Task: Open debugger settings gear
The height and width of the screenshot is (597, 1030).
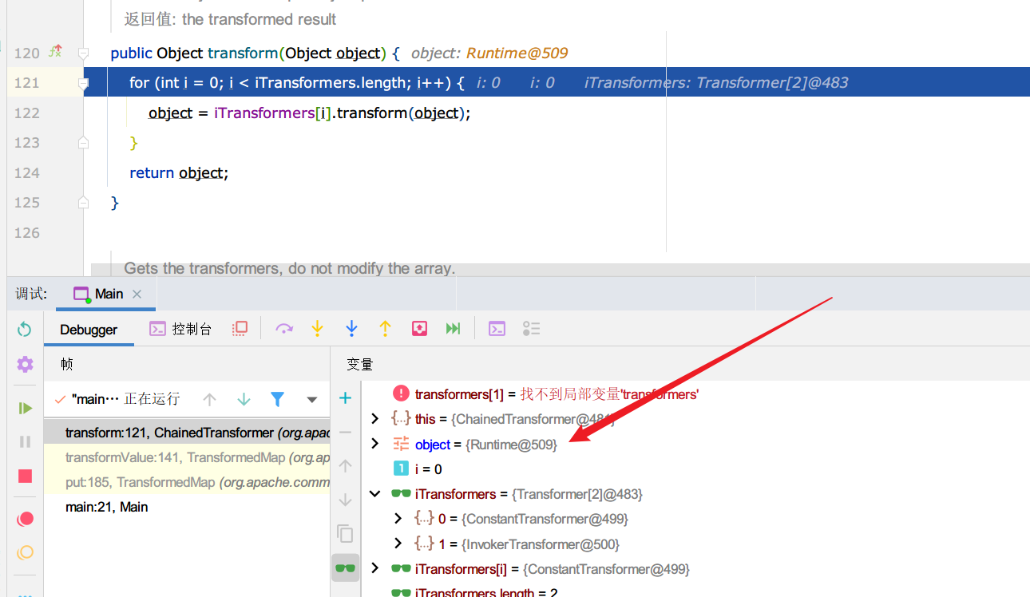Action: coord(25,364)
